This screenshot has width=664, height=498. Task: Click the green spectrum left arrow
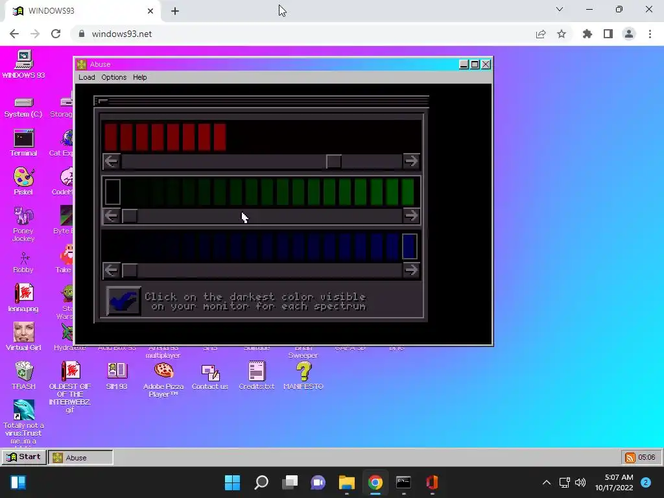pyautogui.click(x=112, y=215)
